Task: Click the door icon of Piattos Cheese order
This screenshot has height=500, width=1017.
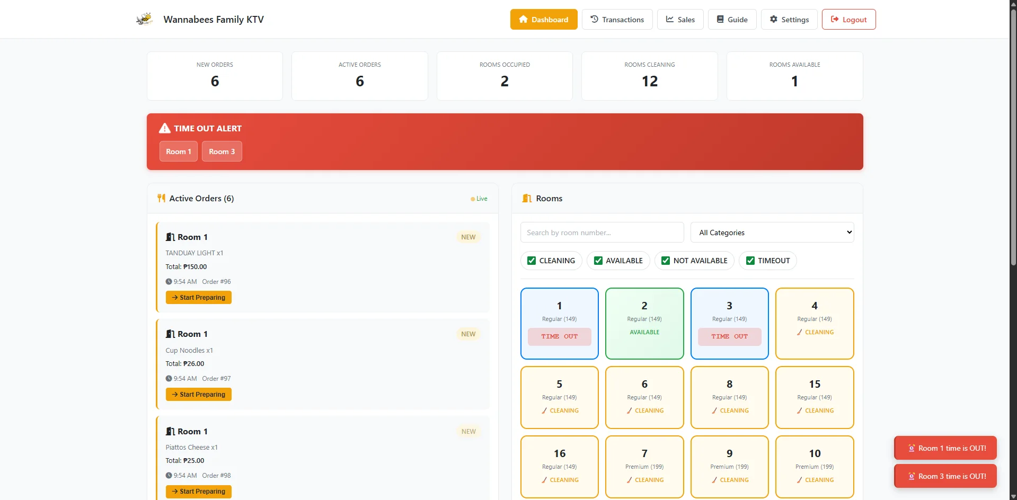Action: click(x=170, y=431)
